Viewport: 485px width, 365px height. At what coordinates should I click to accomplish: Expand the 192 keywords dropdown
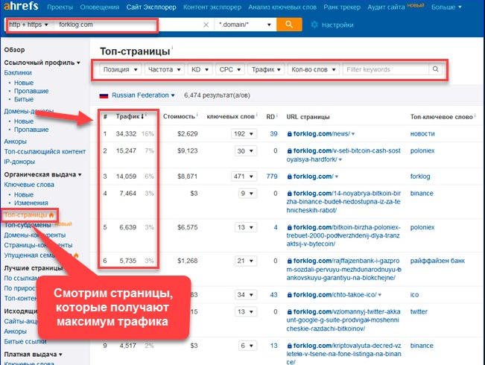[244, 134]
